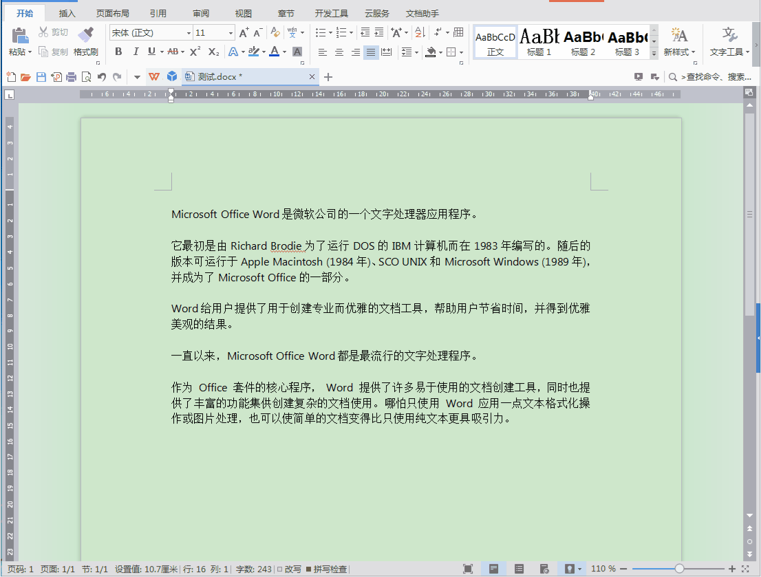Apply the 标题 3 heading style

tap(627, 43)
